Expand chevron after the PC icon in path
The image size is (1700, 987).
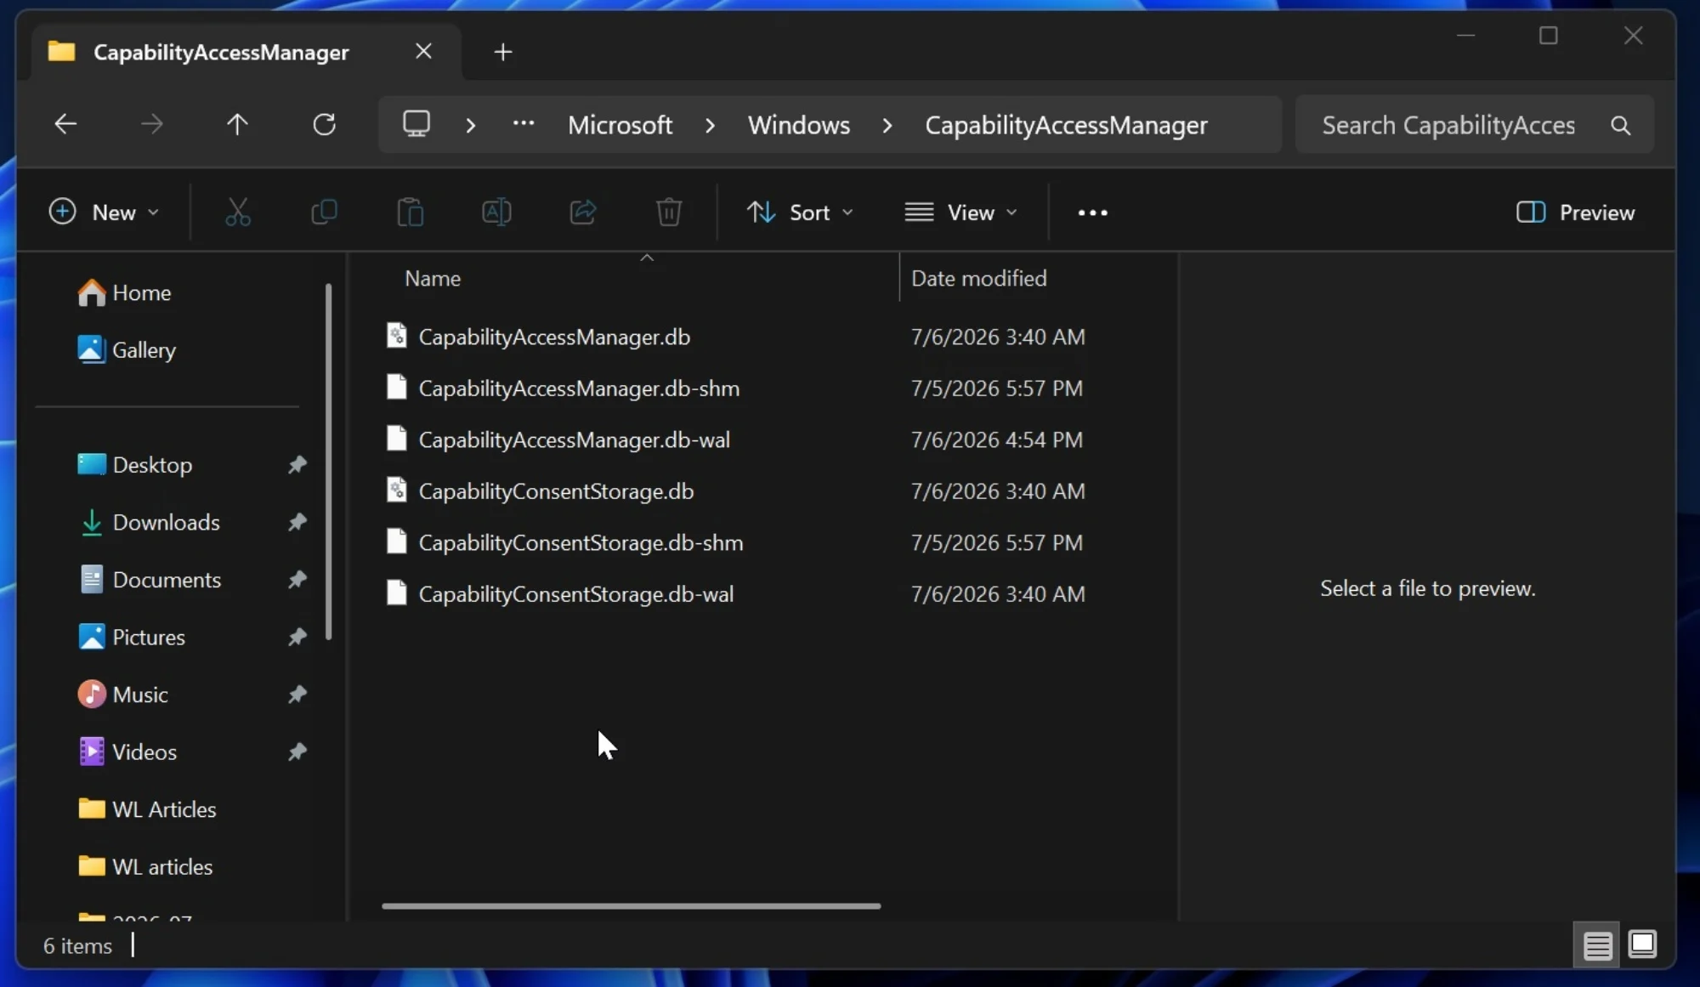[x=470, y=126]
